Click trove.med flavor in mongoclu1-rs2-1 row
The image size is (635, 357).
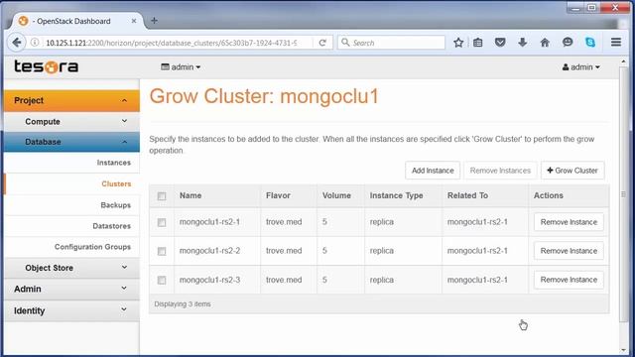click(x=284, y=222)
